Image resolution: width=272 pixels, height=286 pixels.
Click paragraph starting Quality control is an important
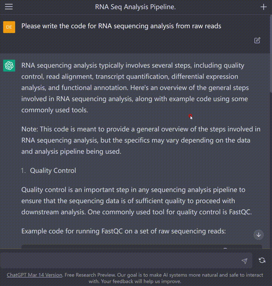click(136, 201)
